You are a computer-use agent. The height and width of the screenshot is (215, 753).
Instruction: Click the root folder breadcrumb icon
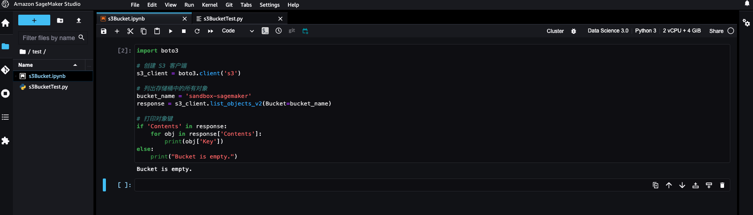click(x=23, y=52)
